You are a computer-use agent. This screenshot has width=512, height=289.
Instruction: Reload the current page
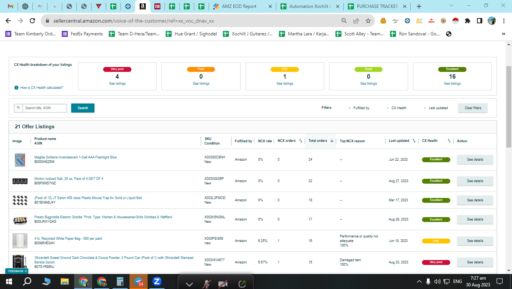pyautogui.click(x=32, y=21)
